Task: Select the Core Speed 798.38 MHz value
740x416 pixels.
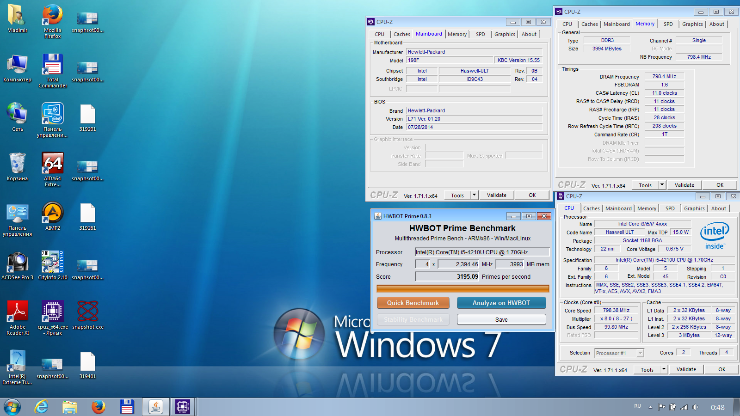Action: click(x=617, y=310)
